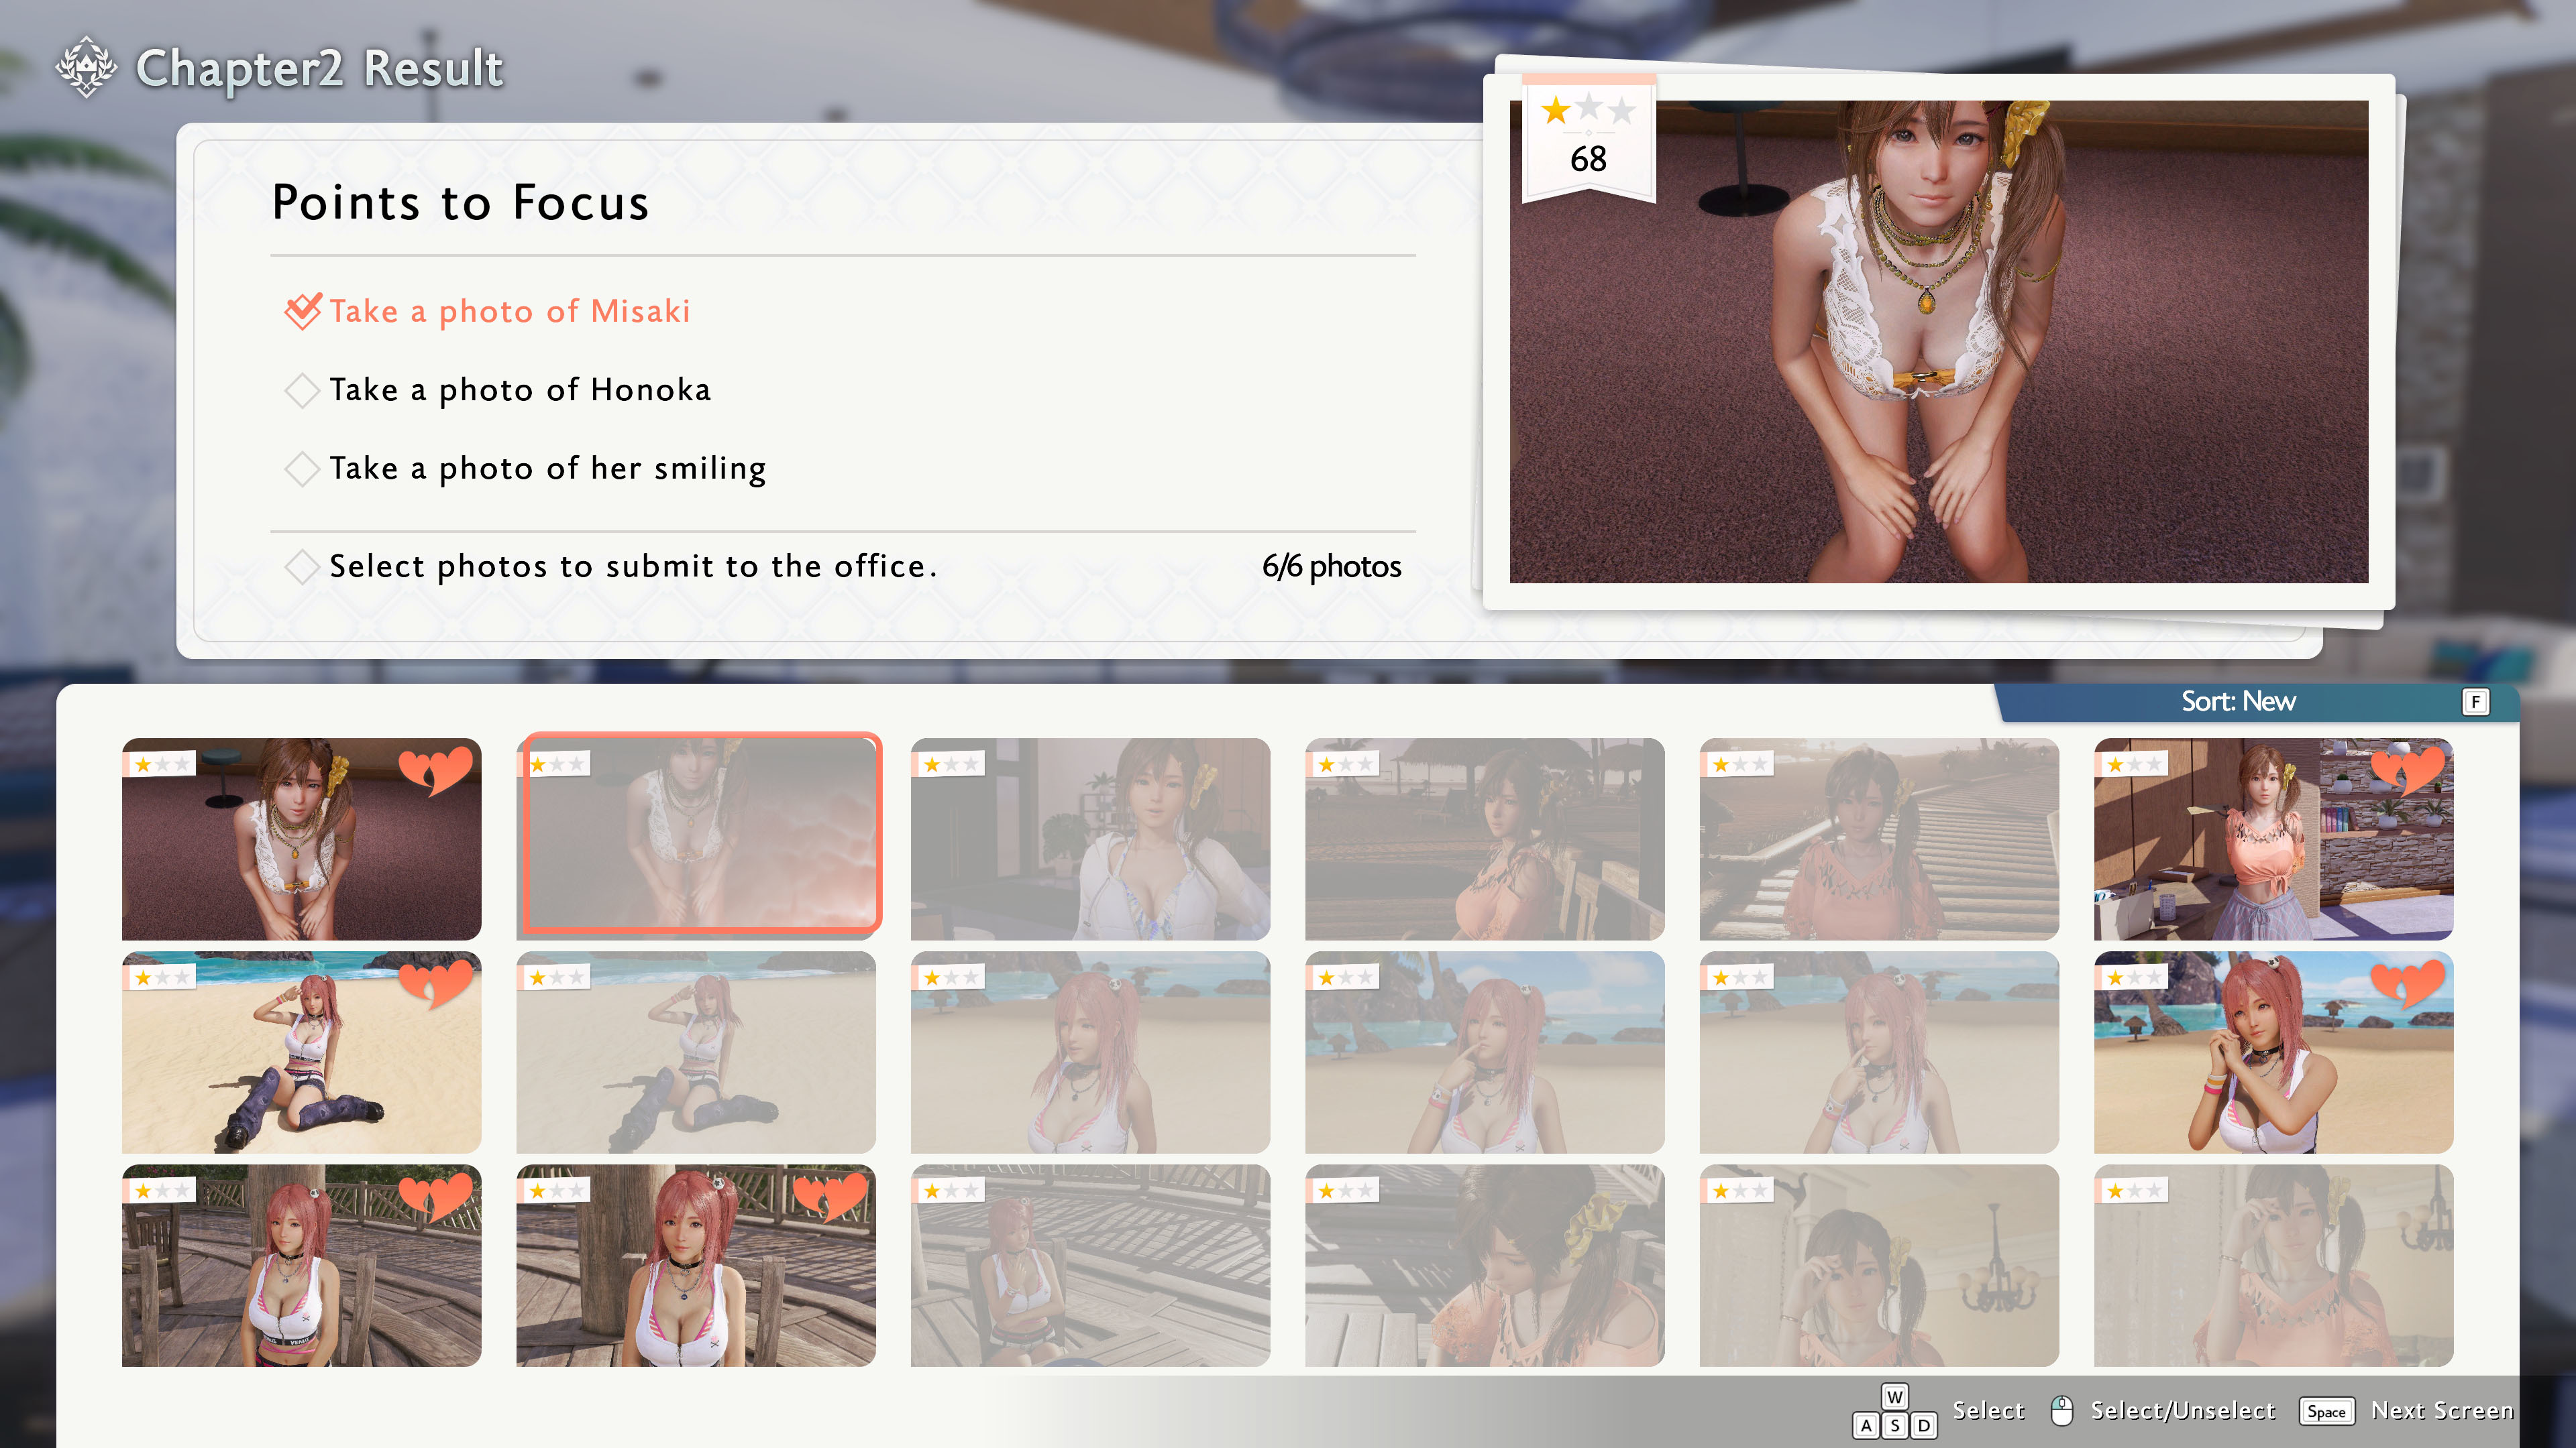Image resolution: width=2576 pixels, height=1448 pixels.
Task: Click the Take a photo of Misaki text
Action: click(x=510, y=311)
